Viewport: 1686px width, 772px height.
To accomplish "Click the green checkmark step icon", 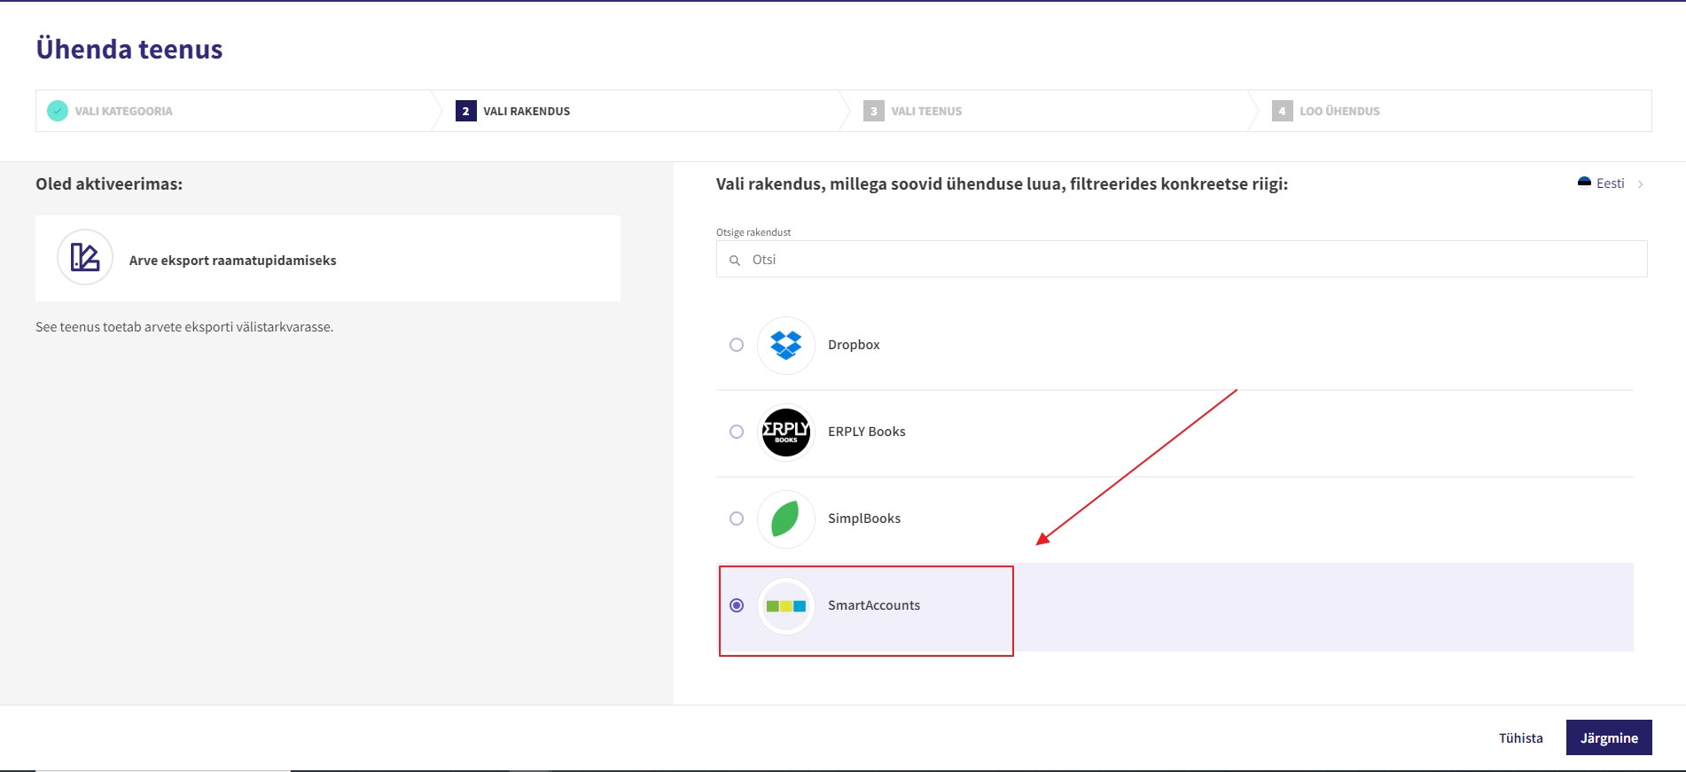I will [58, 111].
